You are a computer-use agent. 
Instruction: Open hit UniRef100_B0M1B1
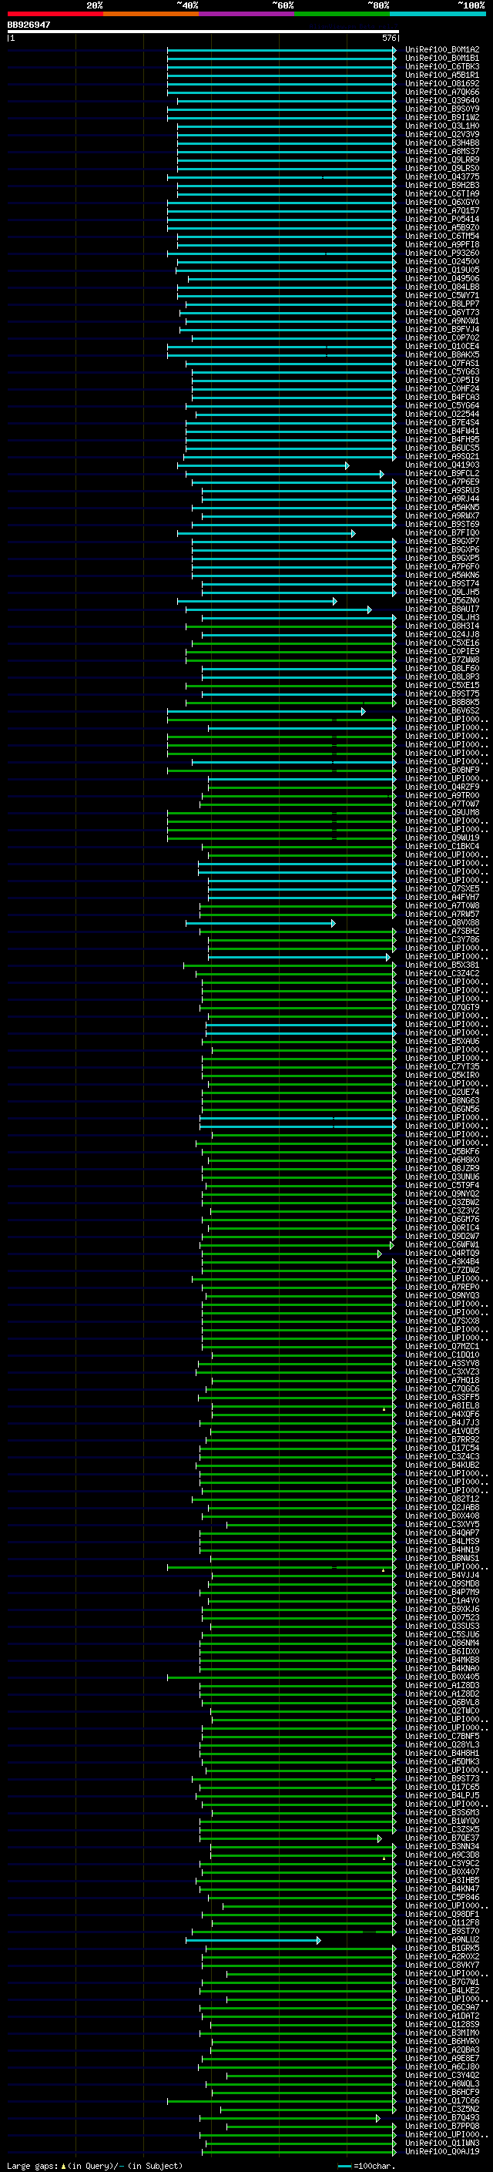click(442, 59)
